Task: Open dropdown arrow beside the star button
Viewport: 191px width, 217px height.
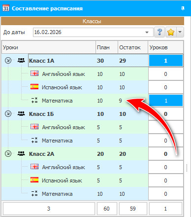Action: pyautogui.click(x=180, y=32)
